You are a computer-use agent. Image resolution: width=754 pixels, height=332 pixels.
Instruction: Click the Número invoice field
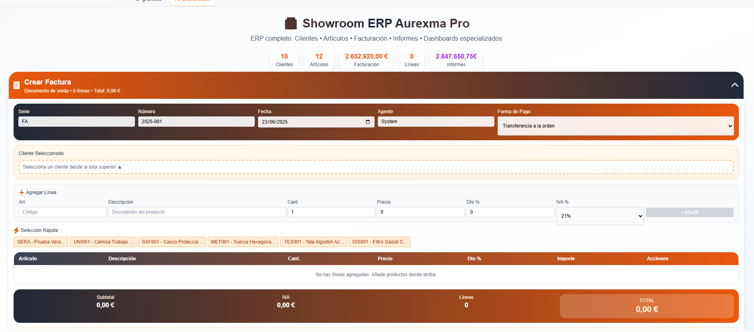coord(196,122)
